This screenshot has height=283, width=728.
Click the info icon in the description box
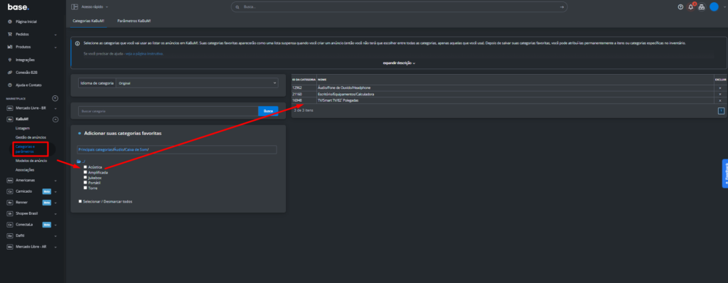[77, 43]
